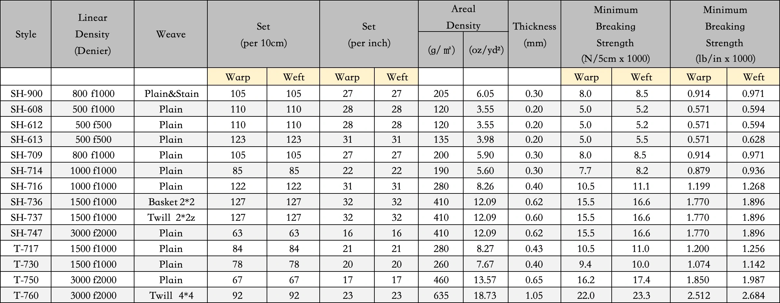Screen dimensions: 780x303
Task: Click the SH-613 style cell
Action: 26,139
